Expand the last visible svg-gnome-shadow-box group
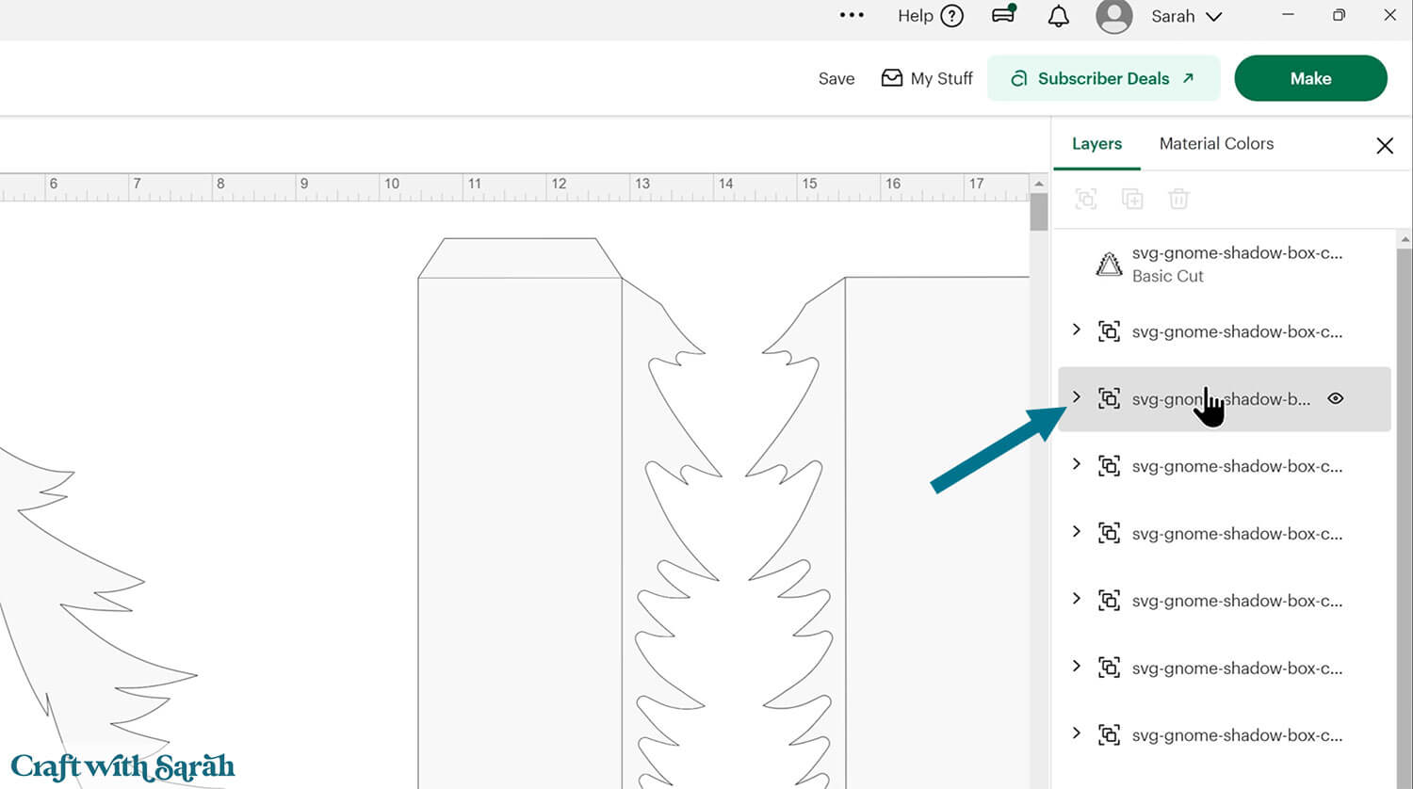The image size is (1413, 789). [x=1077, y=733]
